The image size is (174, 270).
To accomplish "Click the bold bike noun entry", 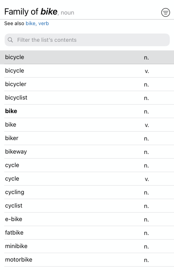I will [89, 111].
